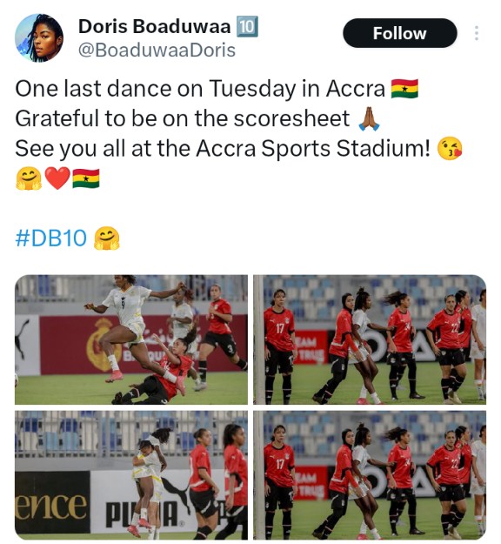Open Doris Boaduwaa's profile avatar

[39, 38]
